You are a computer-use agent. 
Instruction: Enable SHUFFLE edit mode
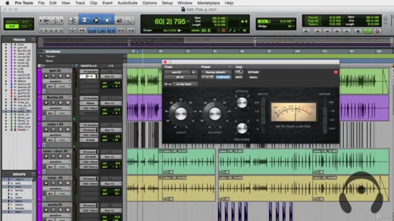(x=12, y=22)
